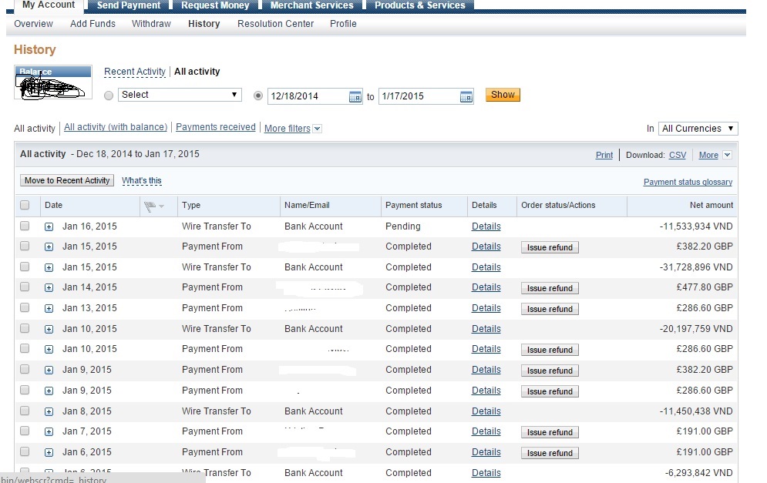Viewport: 767px width, 483px height.
Task: Check the Jan 8, 2015 Wire Transfer row
Action: (x=25, y=411)
